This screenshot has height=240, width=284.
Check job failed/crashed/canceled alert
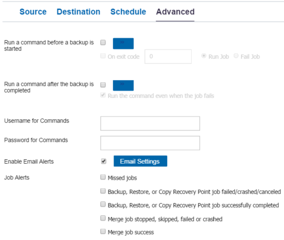103,191
